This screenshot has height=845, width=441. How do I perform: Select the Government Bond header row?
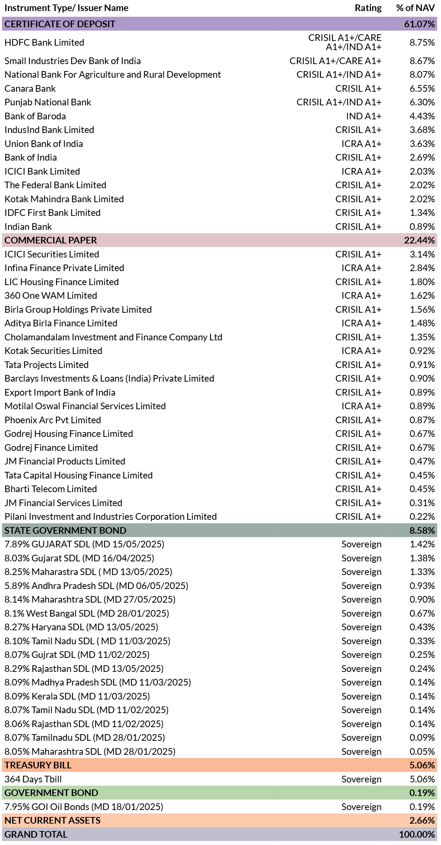[220, 793]
